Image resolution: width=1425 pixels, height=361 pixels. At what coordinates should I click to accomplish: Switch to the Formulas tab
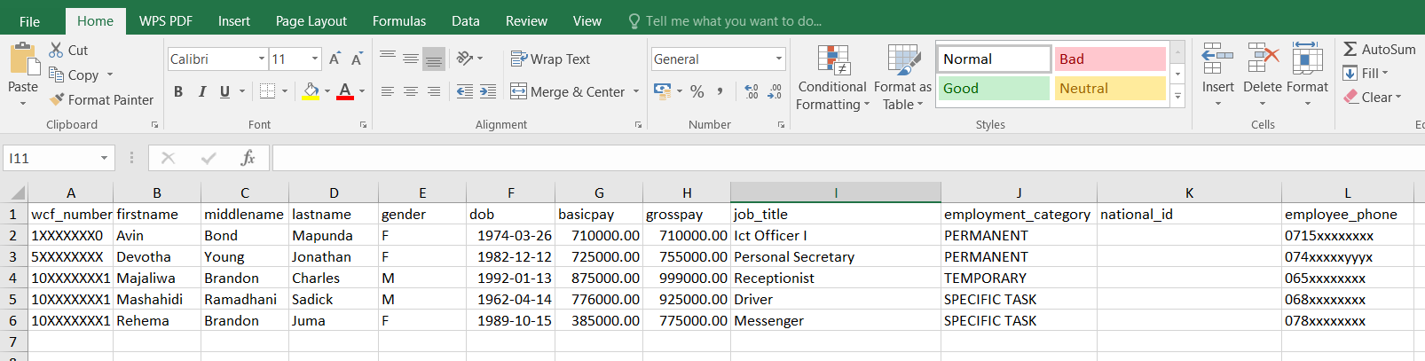[x=399, y=21]
